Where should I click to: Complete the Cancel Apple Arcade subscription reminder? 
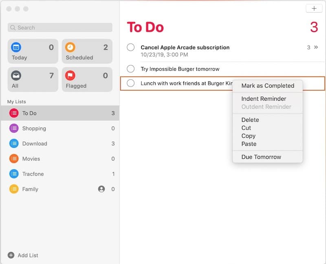(130, 47)
